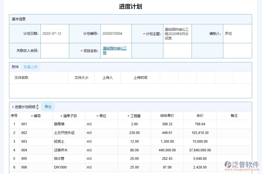
Task: Click the 工程量 column header
Action: tap(134, 115)
